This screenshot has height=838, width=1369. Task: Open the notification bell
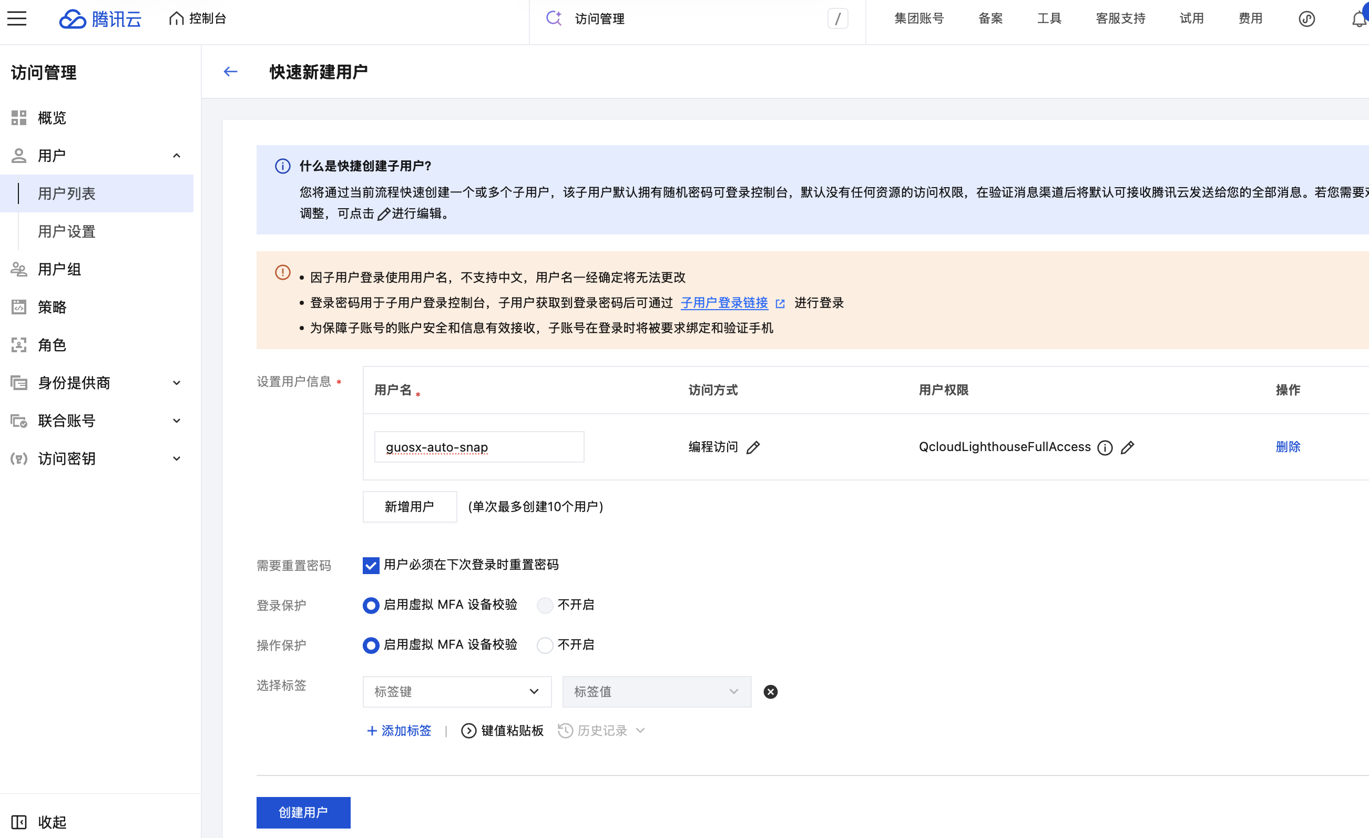click(1358, 19)
